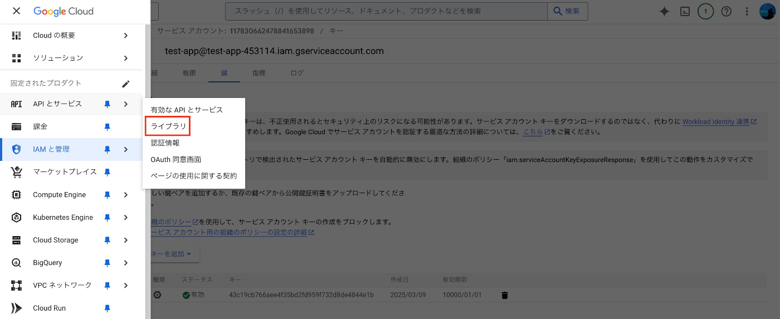Click the Kubernetes Engine icon
Image resolution: width=780 pixels, height=319 pixels.
[x=16, y=218]
